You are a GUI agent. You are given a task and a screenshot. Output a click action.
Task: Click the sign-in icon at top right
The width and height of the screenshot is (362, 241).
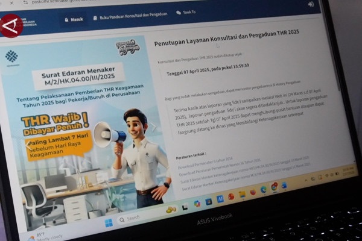pyautogui.click(x=311, y=4)
